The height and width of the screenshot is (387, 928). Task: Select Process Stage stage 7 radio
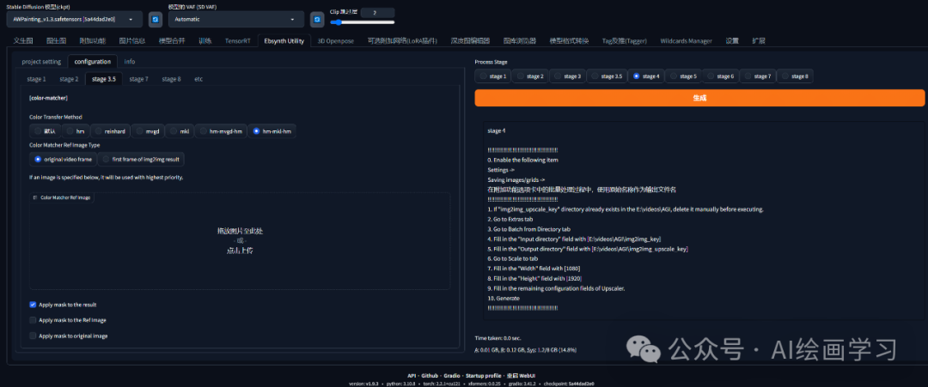click(758, 76)
